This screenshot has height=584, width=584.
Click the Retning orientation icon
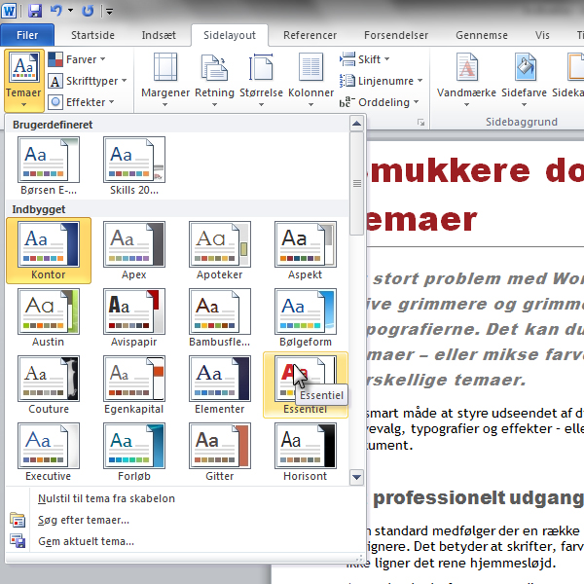pos(214,67)
